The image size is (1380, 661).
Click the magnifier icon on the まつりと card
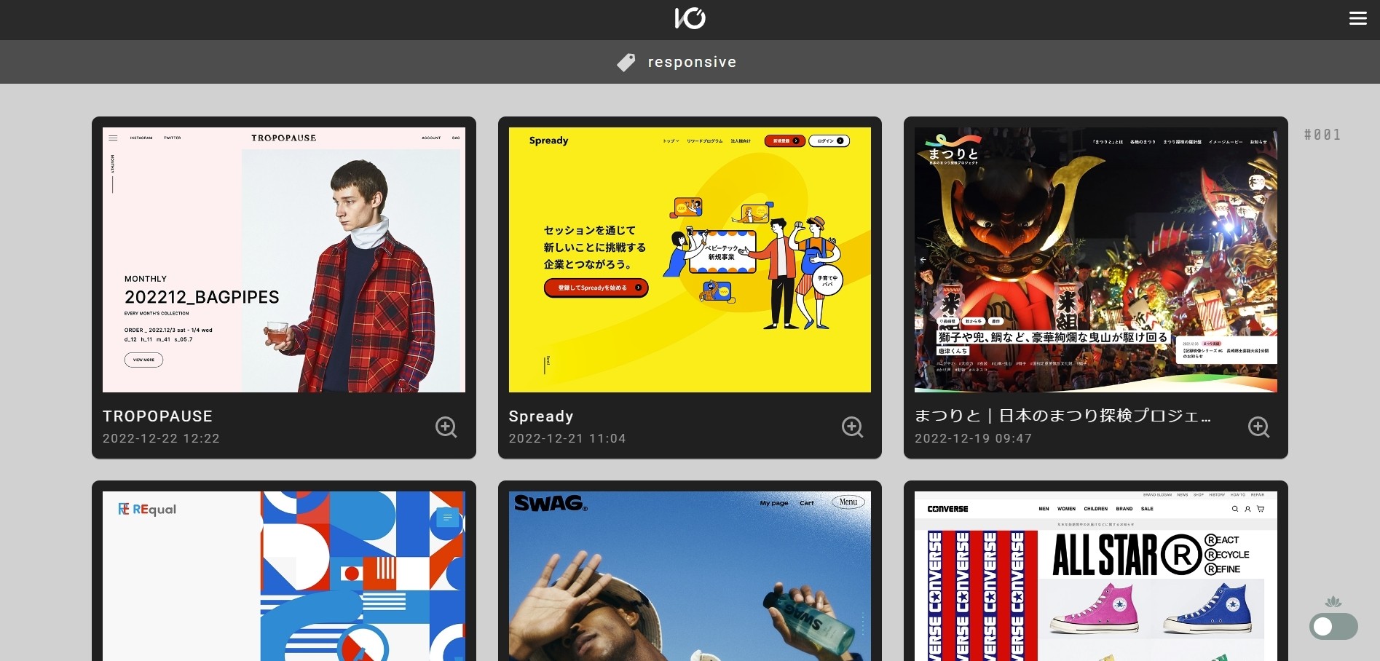(x=1259, y=427)
